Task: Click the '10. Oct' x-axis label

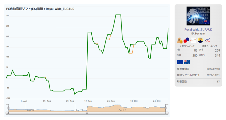Action: coord(134,101)
